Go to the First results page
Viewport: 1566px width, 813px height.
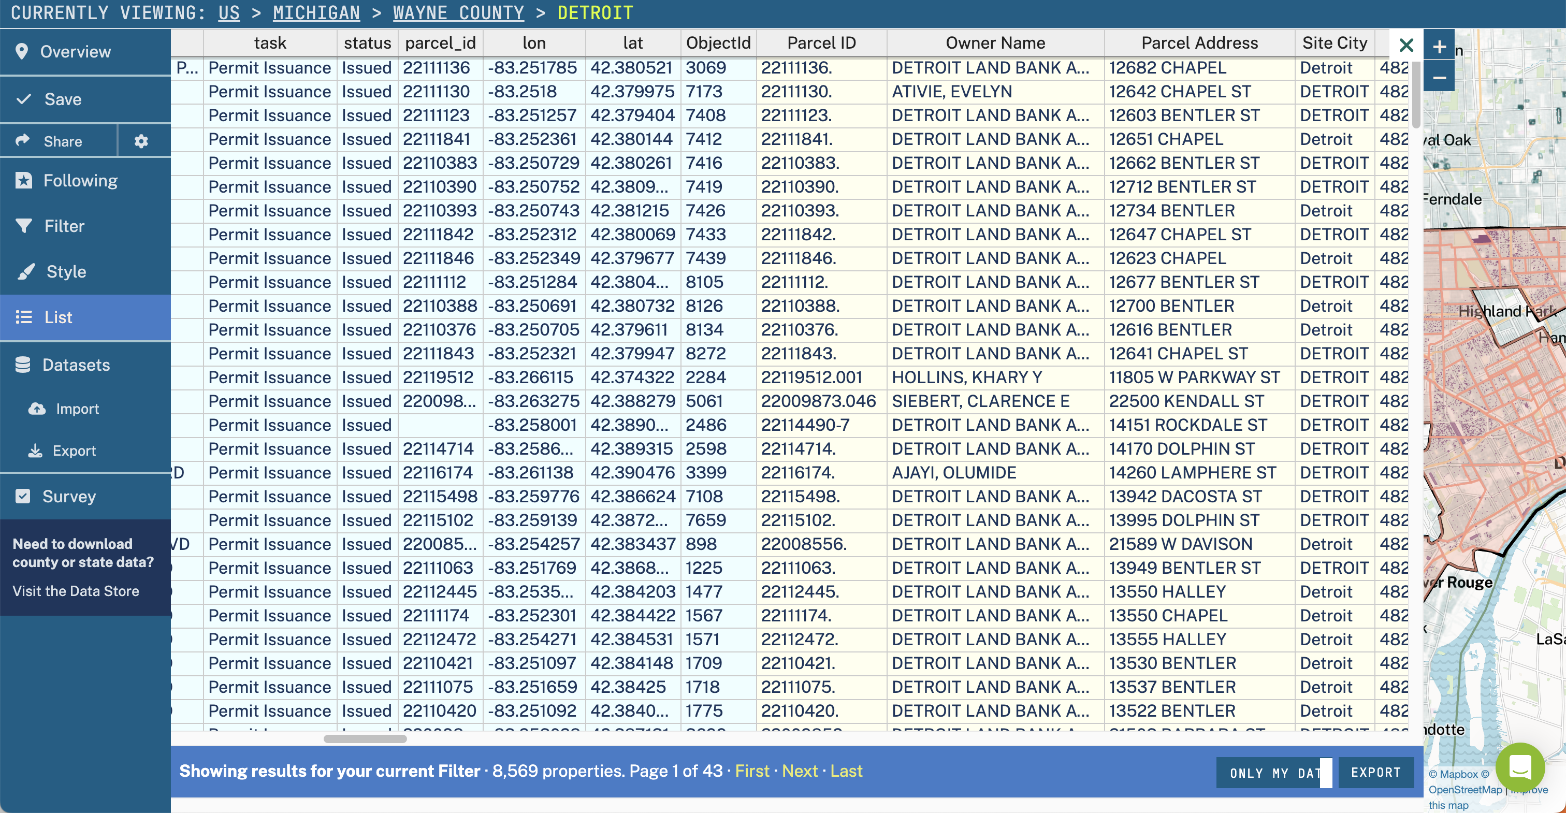(x=752, y=771)
